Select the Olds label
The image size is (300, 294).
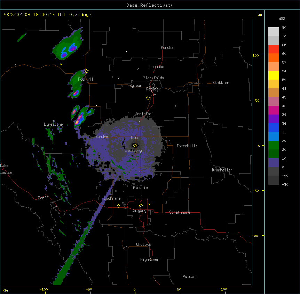(x=135, y=138)
